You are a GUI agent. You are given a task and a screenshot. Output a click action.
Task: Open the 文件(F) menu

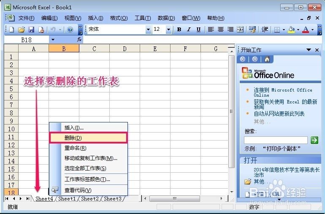26,18
